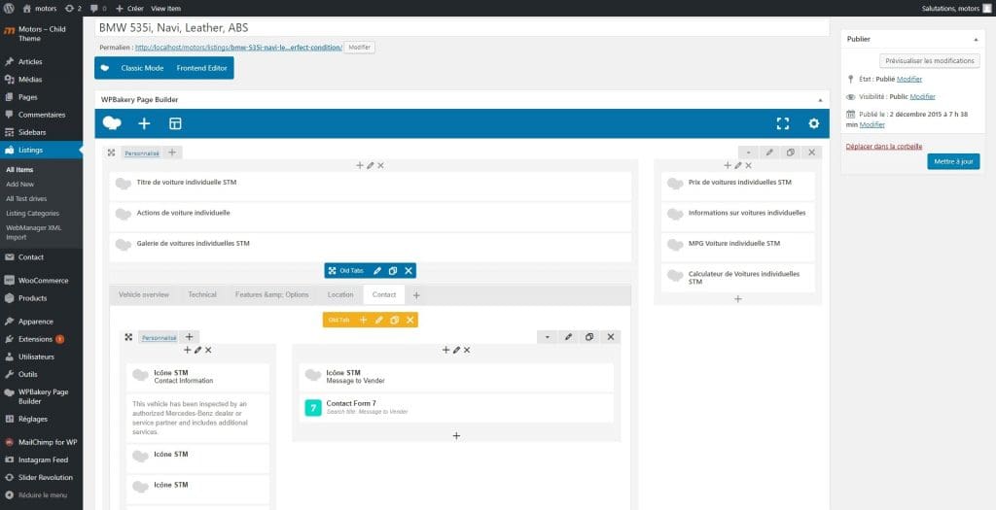Viewport: 996px width, 510px height.
Task: Switch to the Technical tab
Action: click(202, 295)
